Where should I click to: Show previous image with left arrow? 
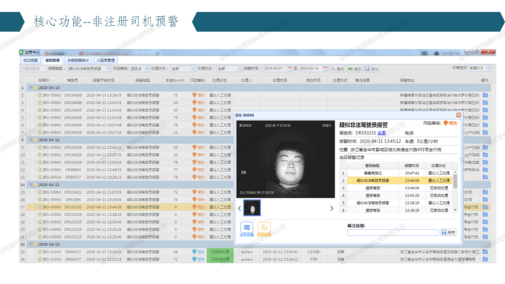pos(239,208)
